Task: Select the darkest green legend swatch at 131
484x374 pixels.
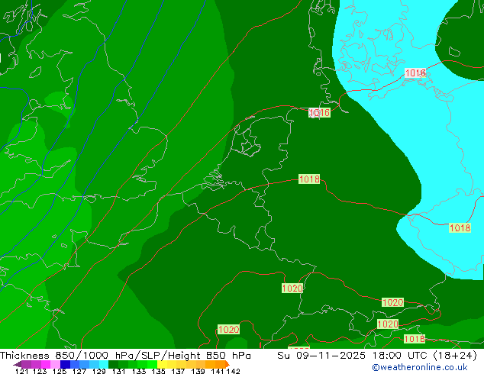Action: point(113,364)
